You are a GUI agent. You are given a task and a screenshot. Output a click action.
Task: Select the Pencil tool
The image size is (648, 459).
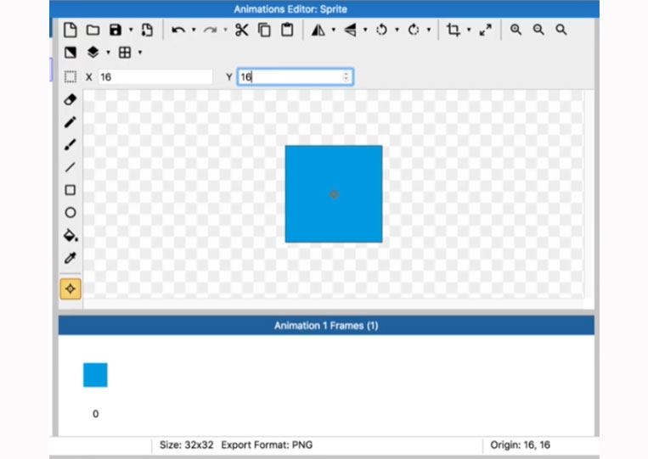(x=70, y=122)
